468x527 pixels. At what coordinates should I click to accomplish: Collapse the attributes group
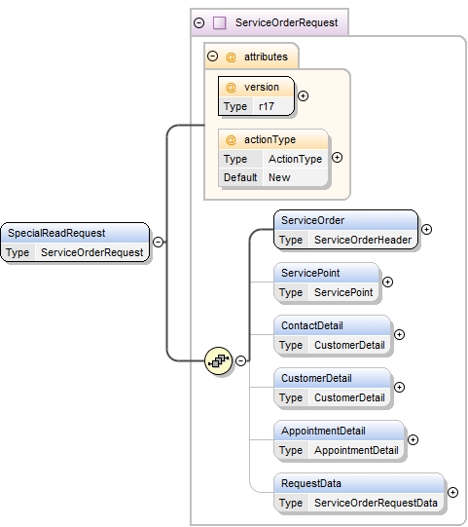[212, 56]
